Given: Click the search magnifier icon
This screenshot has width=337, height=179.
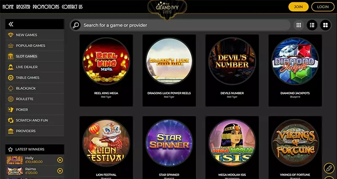Looking at the screenshot, I should click(x=76, y=25).
